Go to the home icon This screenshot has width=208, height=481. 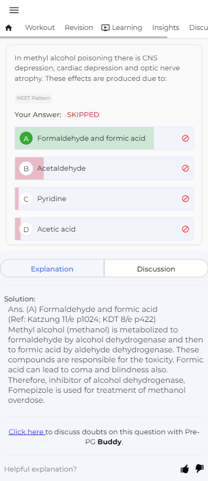point(8,28)
